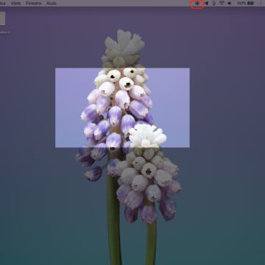The image size is (265, 265).
Task: Click the location arrow icon in menu bar
Action: coord(207,3)
